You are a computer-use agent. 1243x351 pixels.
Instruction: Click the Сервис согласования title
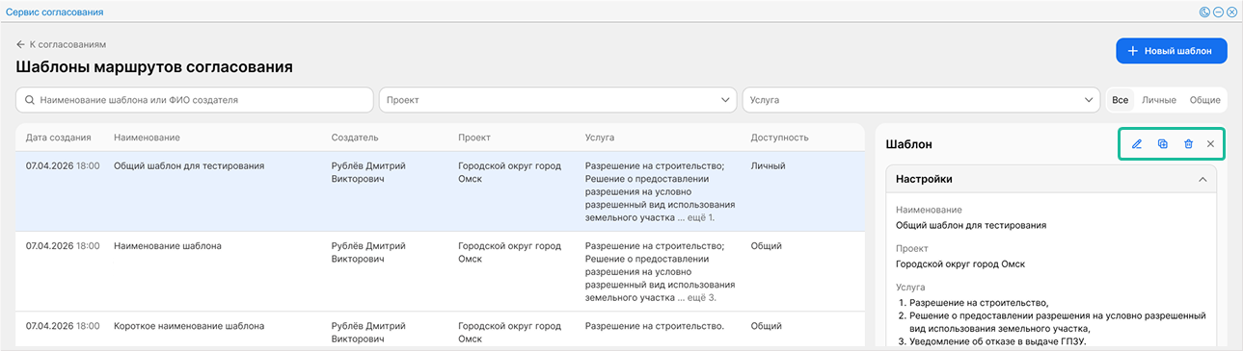coord(55,13)
